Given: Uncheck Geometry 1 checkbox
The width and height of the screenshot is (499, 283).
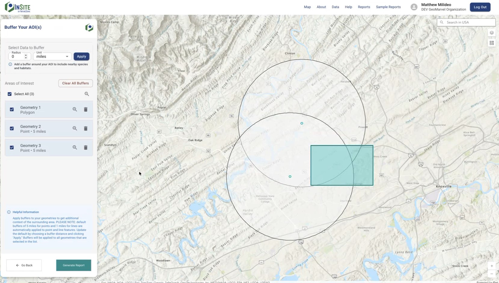Looking at the screenshot, I should click(x=12, y=110).
